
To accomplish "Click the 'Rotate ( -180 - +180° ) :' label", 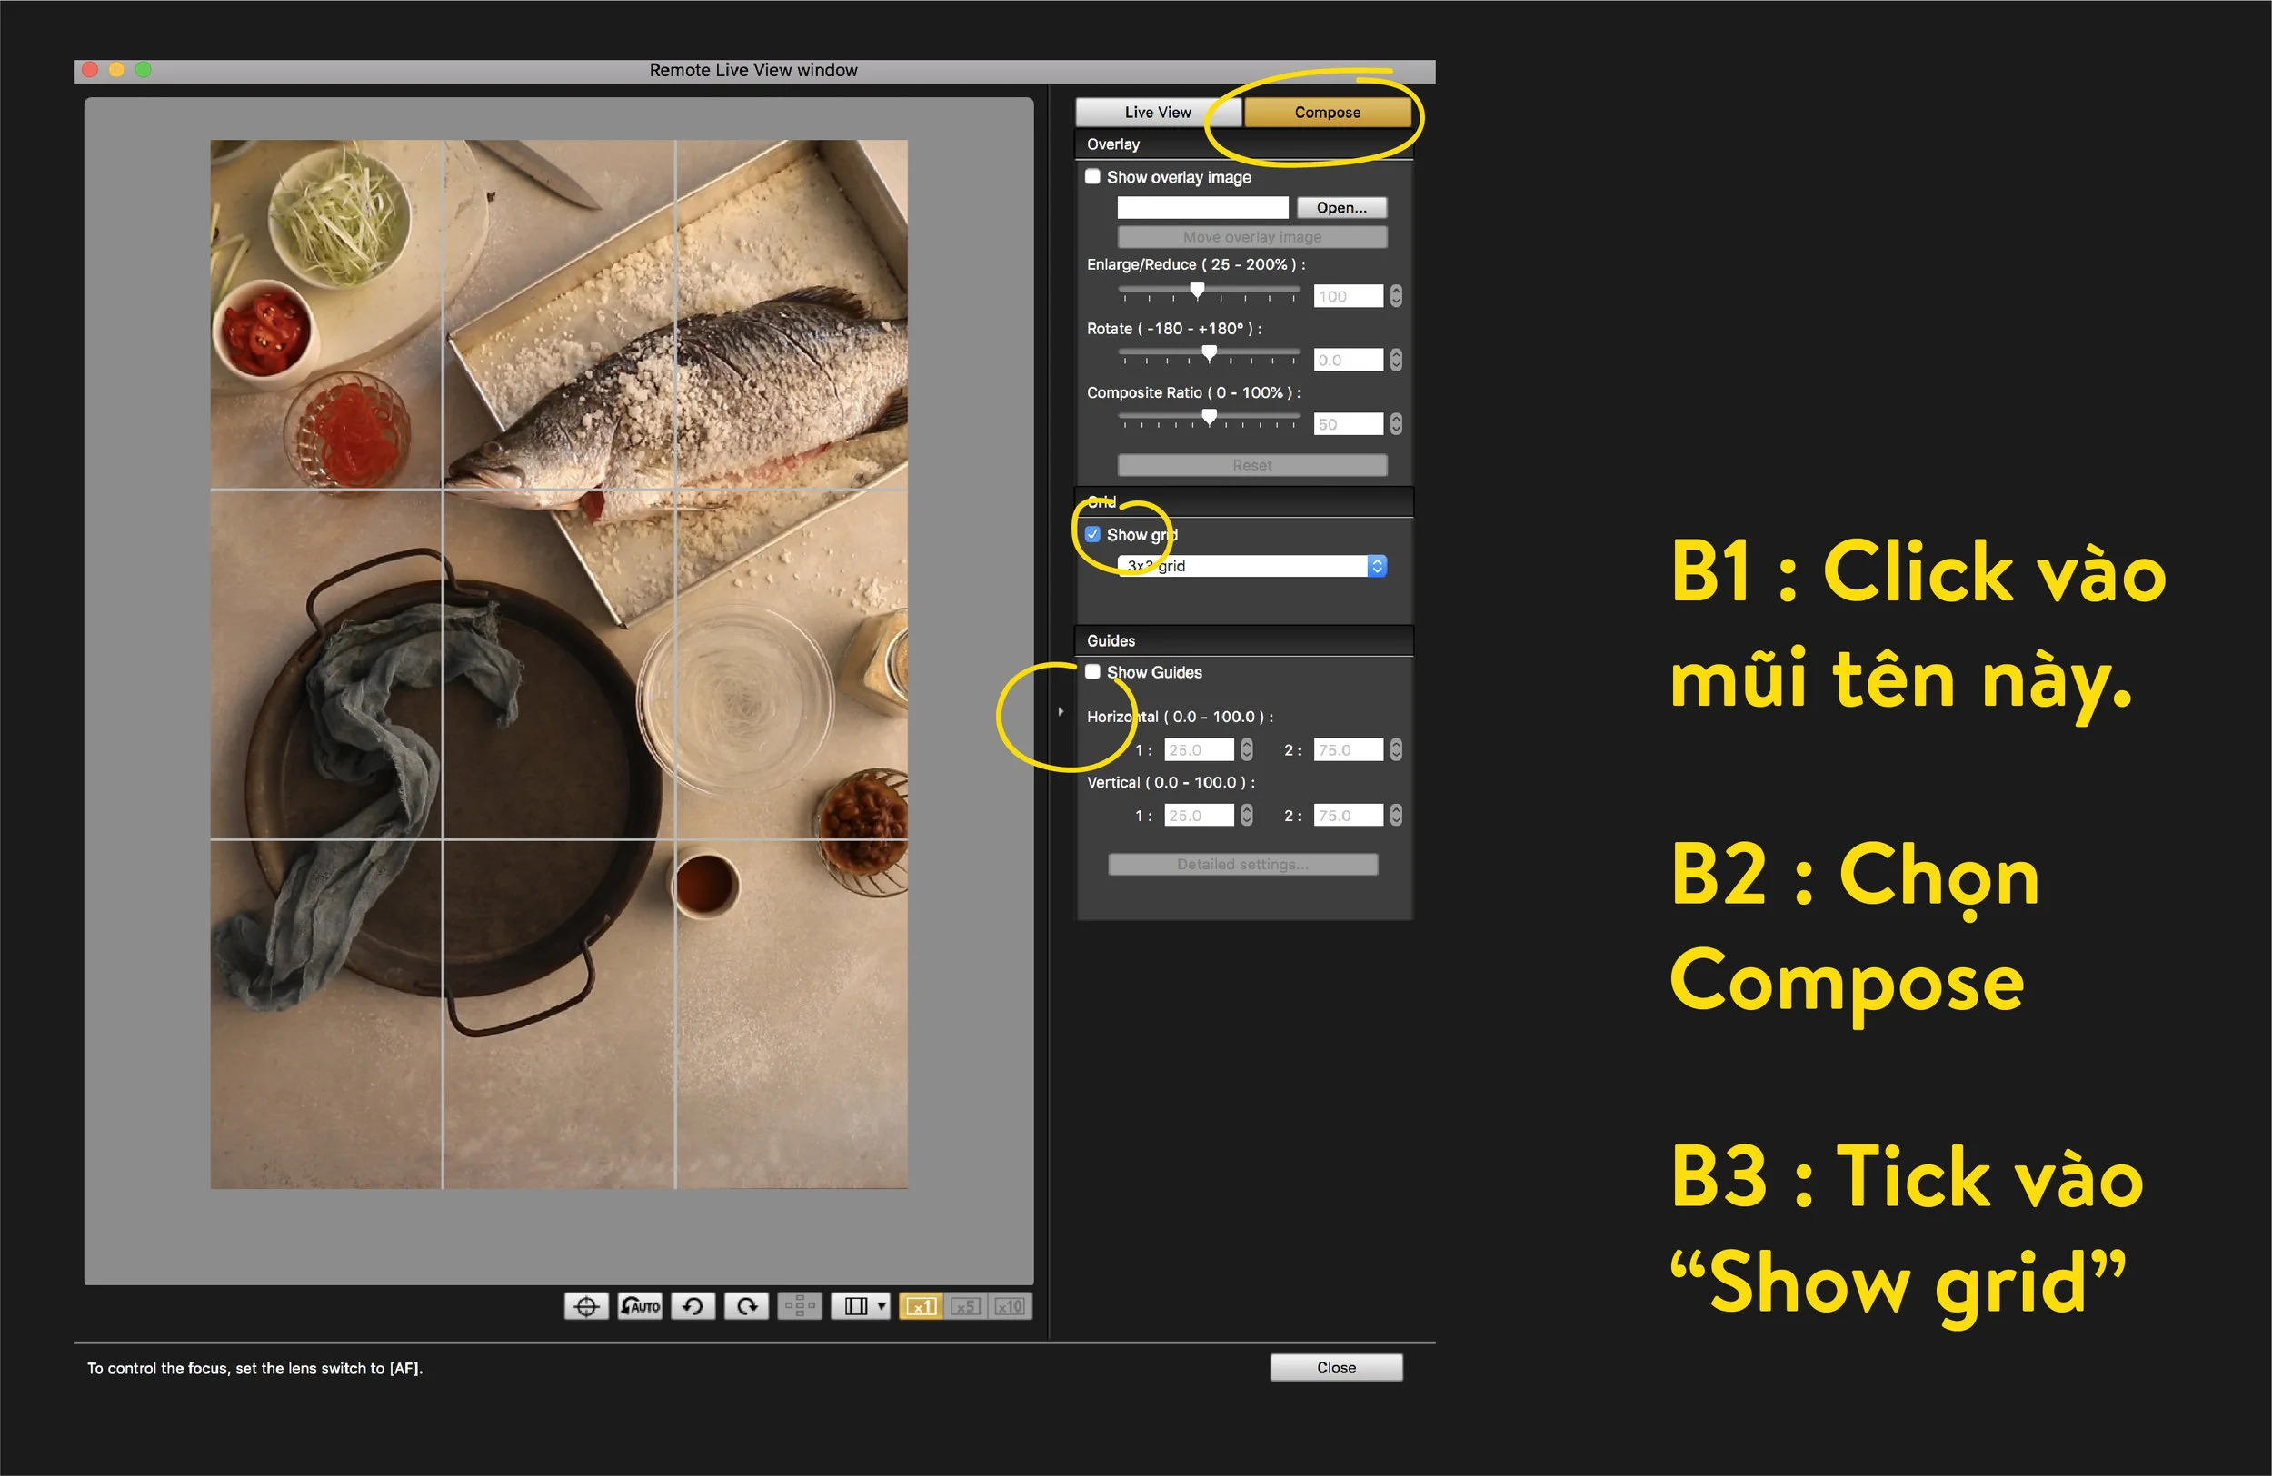I will tap(1174, 328).
